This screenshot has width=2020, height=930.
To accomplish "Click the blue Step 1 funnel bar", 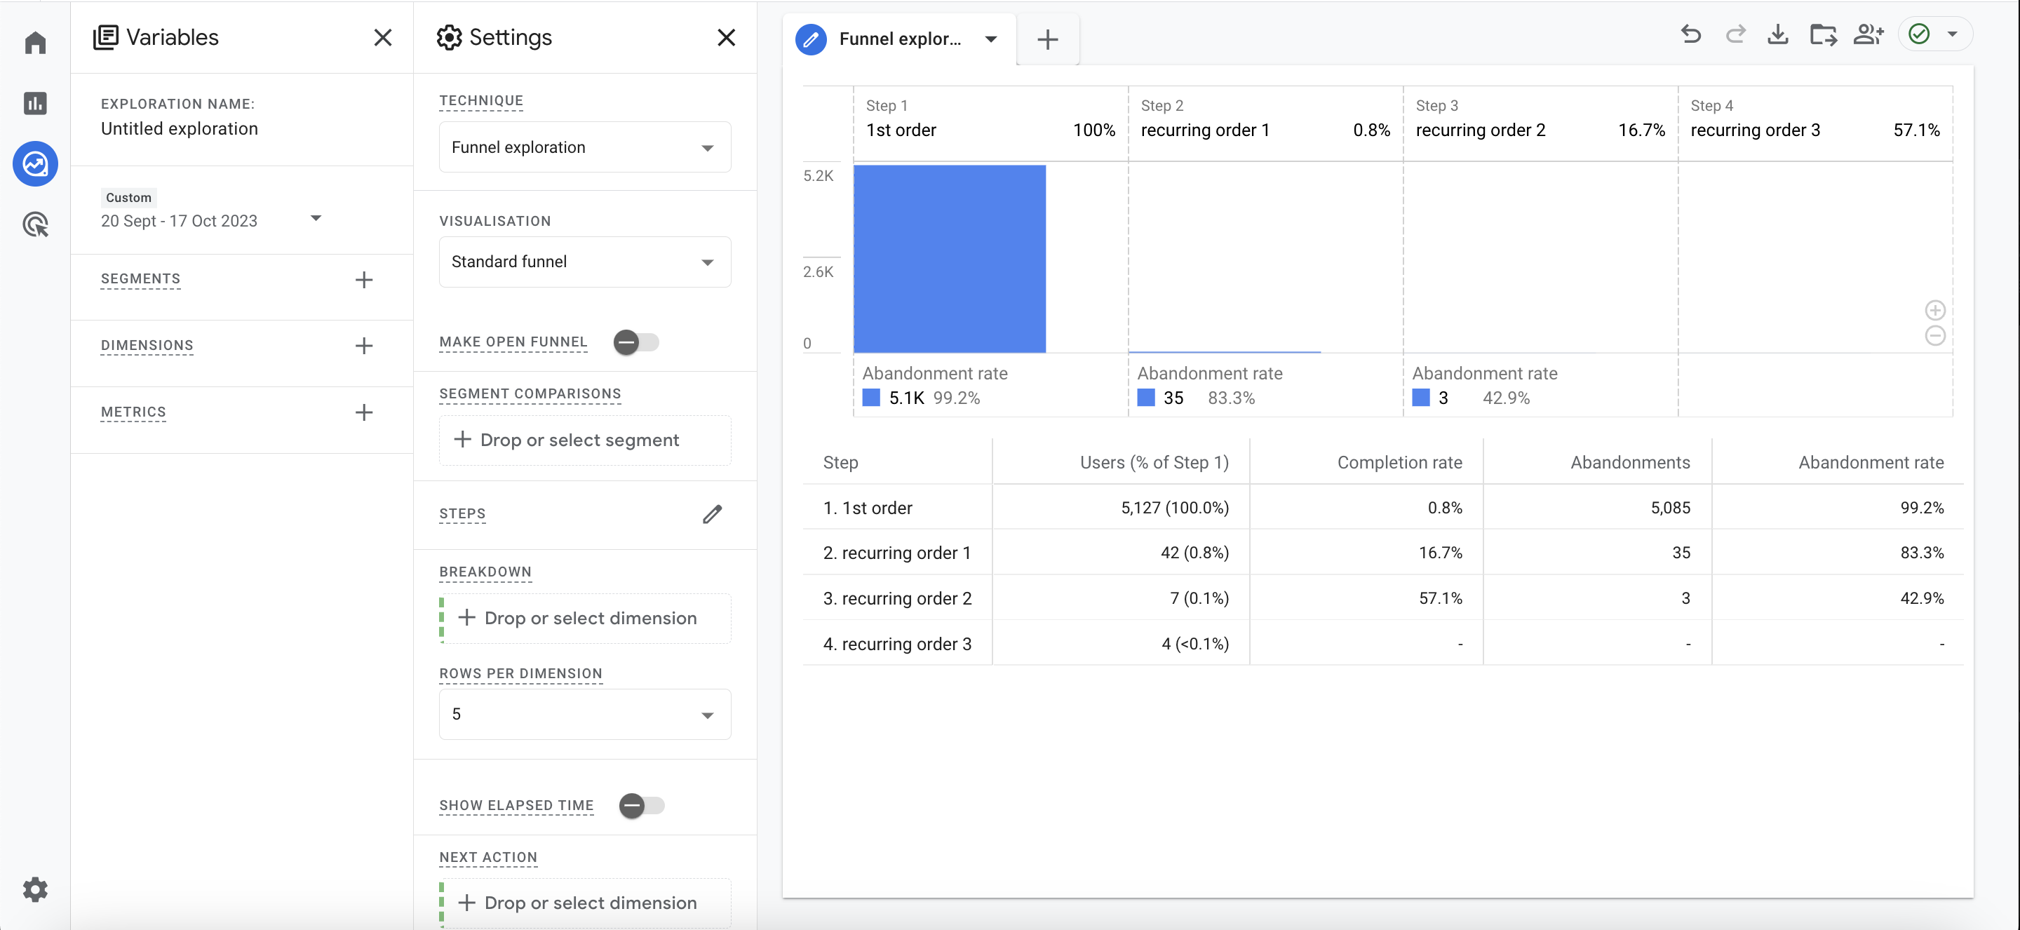I will coord(950,259).
